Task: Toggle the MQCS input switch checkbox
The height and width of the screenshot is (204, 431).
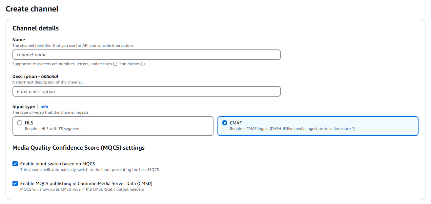Action: pos(15,164)
